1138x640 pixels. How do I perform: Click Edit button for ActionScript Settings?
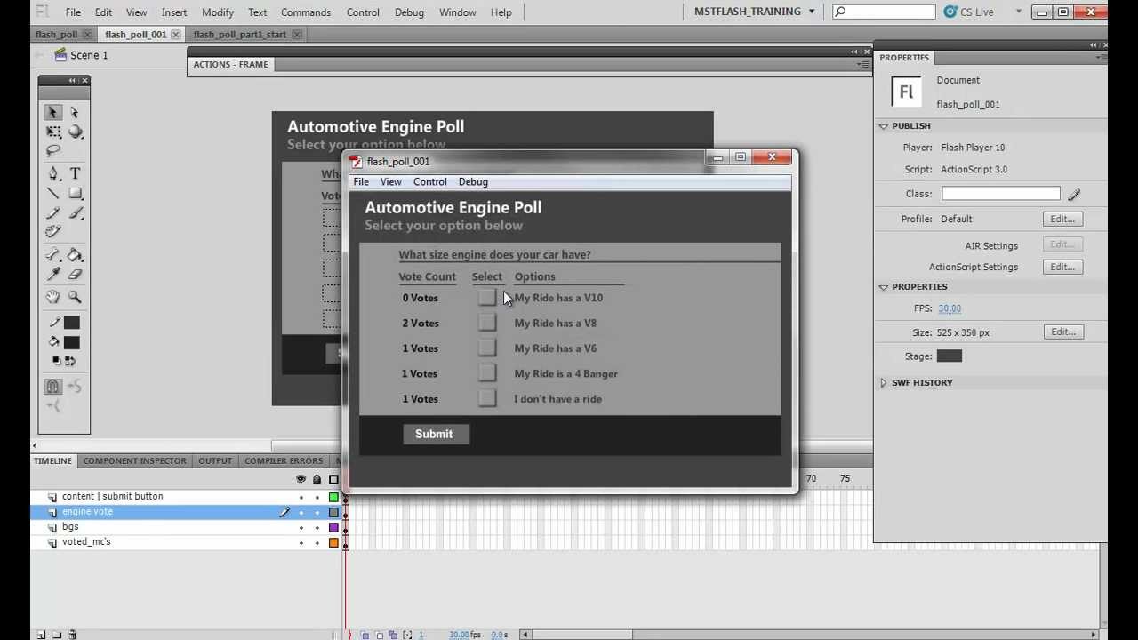coord(1062,267)
